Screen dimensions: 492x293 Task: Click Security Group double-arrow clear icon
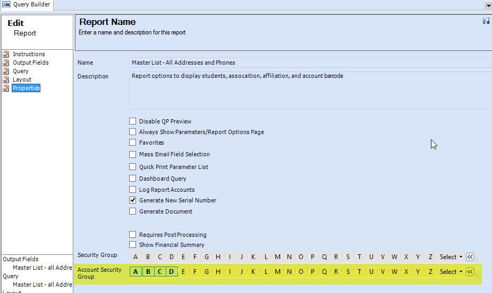470,257
